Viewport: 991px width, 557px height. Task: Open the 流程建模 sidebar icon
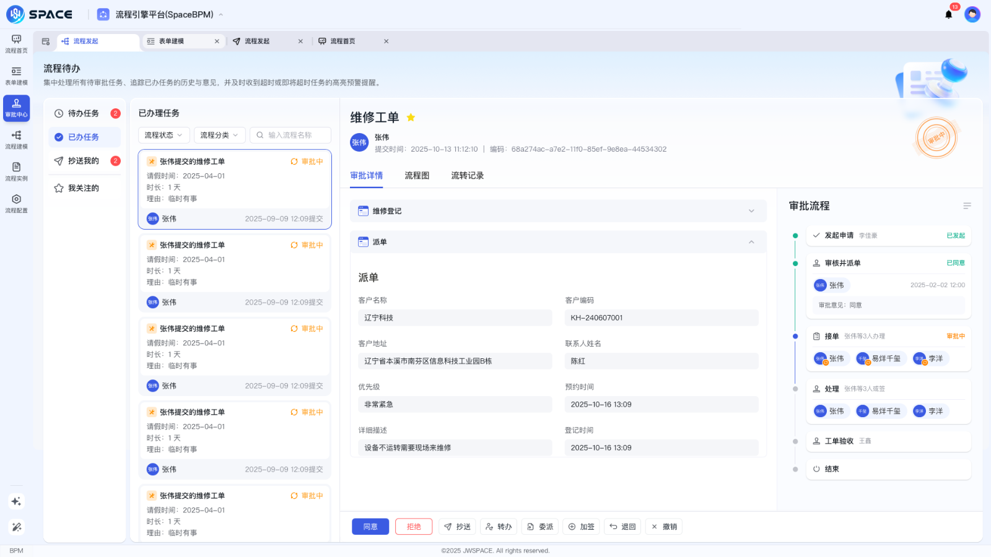pos(16,140)
